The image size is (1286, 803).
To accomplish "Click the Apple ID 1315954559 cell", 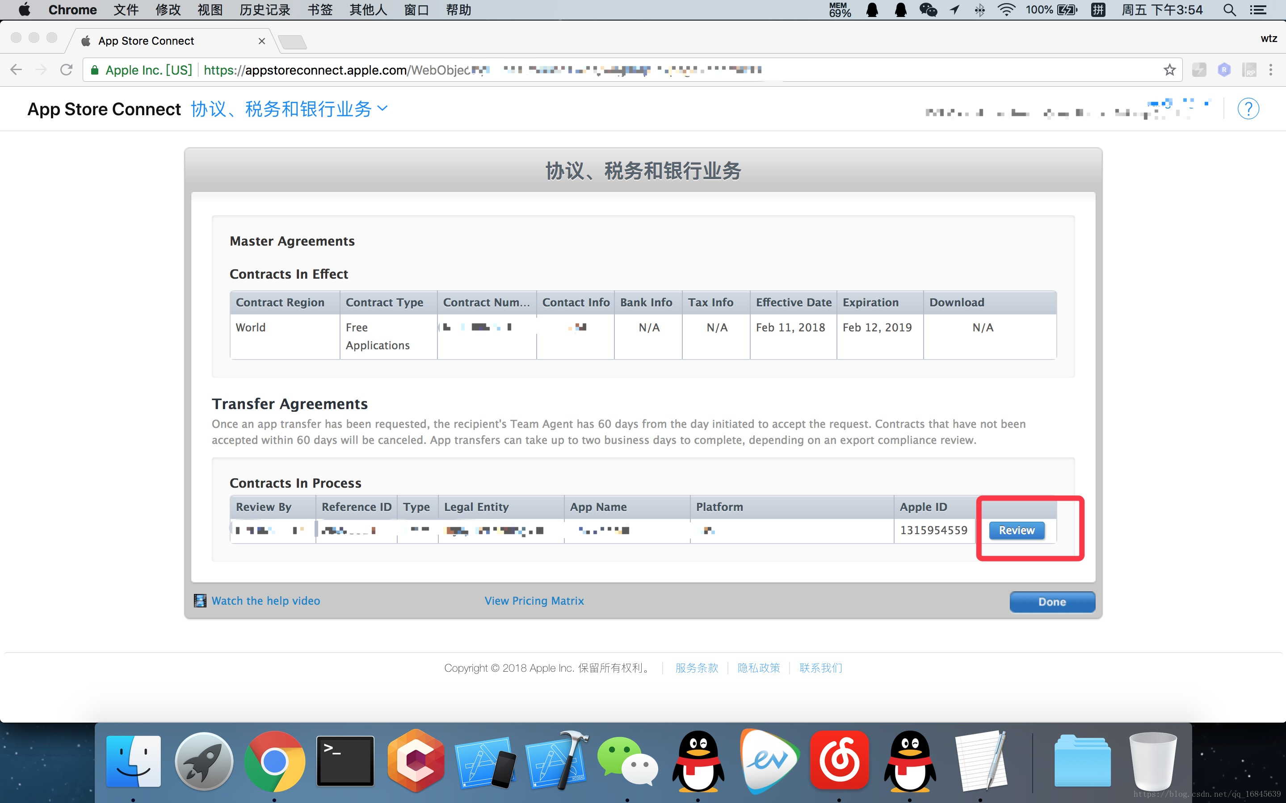I will coord(933,530).
